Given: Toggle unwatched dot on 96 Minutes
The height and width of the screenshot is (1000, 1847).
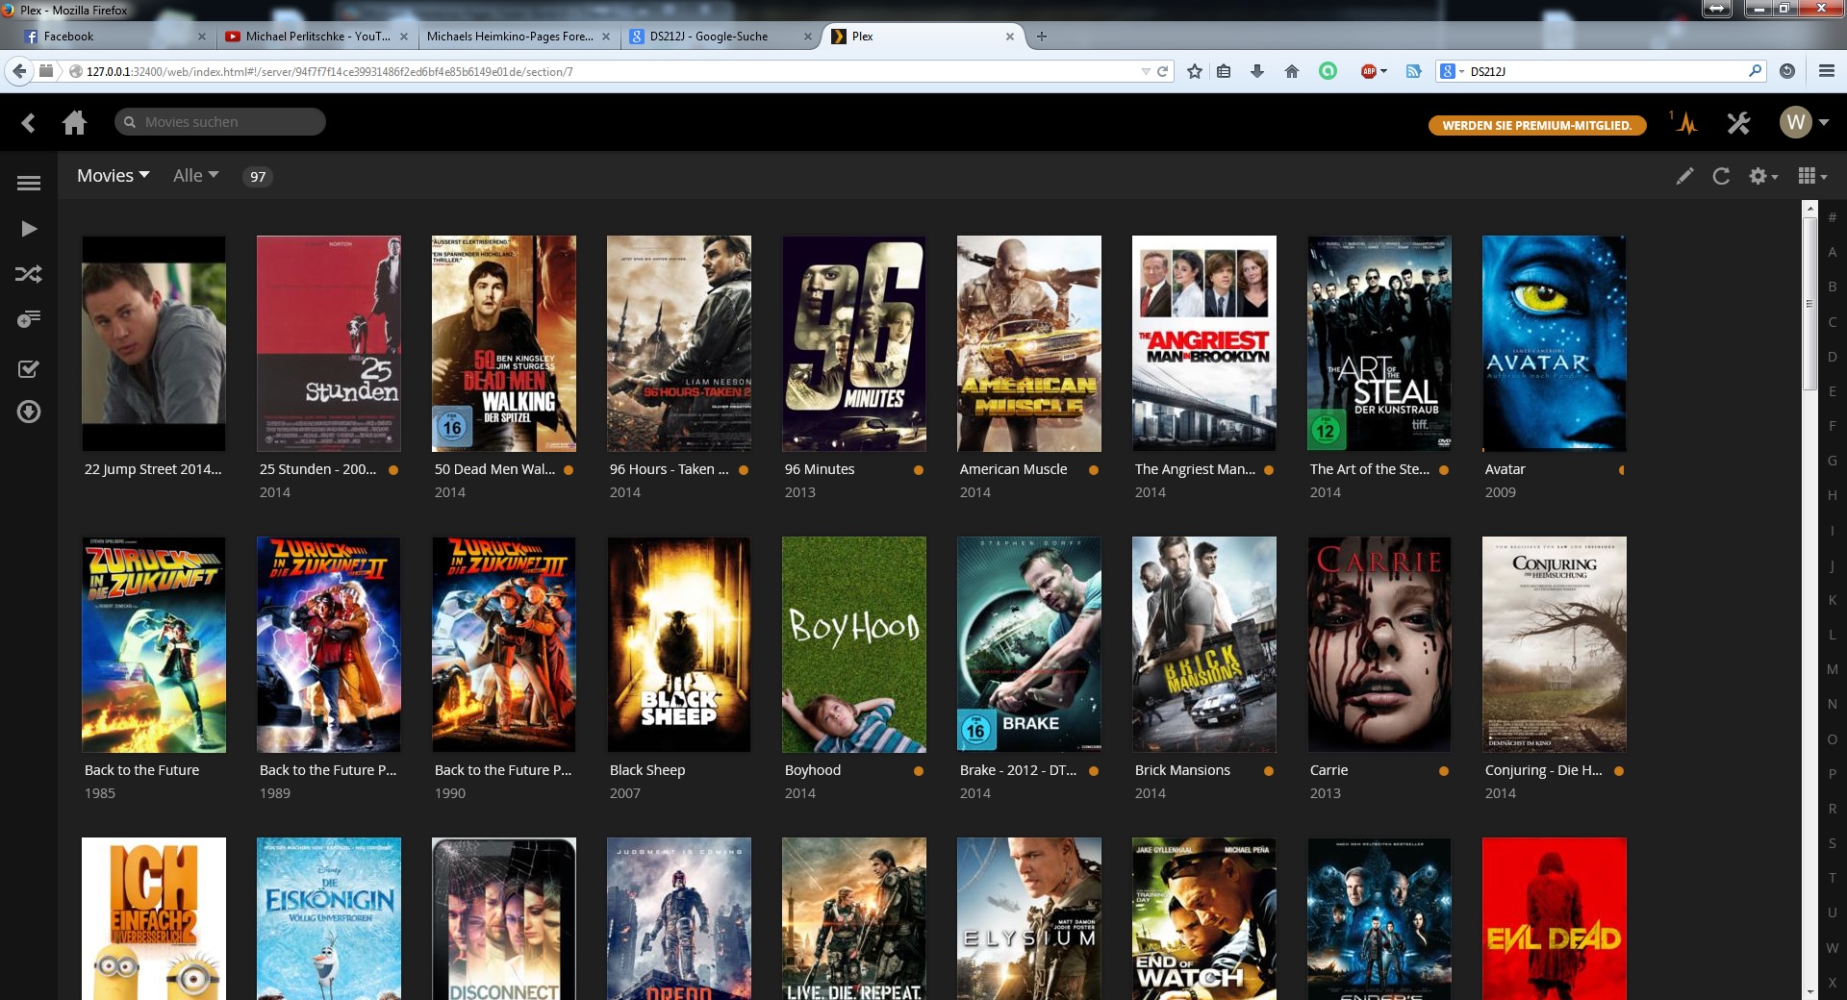Looking at the screenshot, I should [x=918, y=470].
